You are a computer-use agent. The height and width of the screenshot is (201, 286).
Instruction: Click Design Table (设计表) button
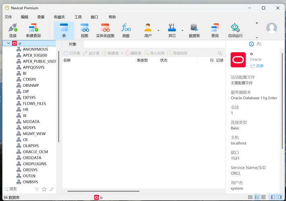tap(91, 53)
